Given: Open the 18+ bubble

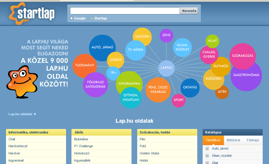Looking at the screenshot, I should point(113,73).
